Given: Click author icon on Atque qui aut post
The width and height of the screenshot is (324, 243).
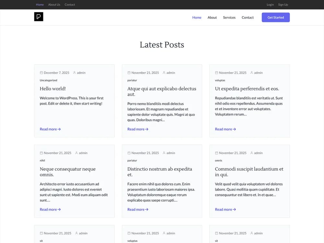Looking at the screenshot, I should coord(164,73).
